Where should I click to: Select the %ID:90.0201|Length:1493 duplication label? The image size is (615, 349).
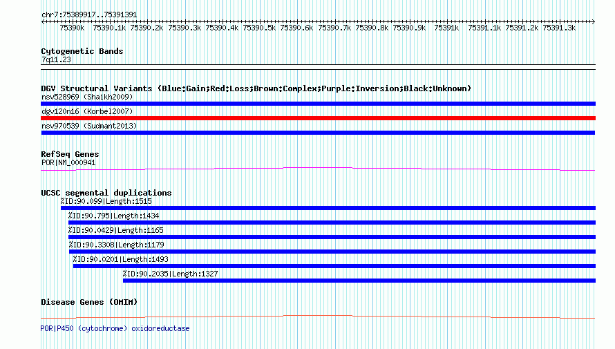pos(120,260)
